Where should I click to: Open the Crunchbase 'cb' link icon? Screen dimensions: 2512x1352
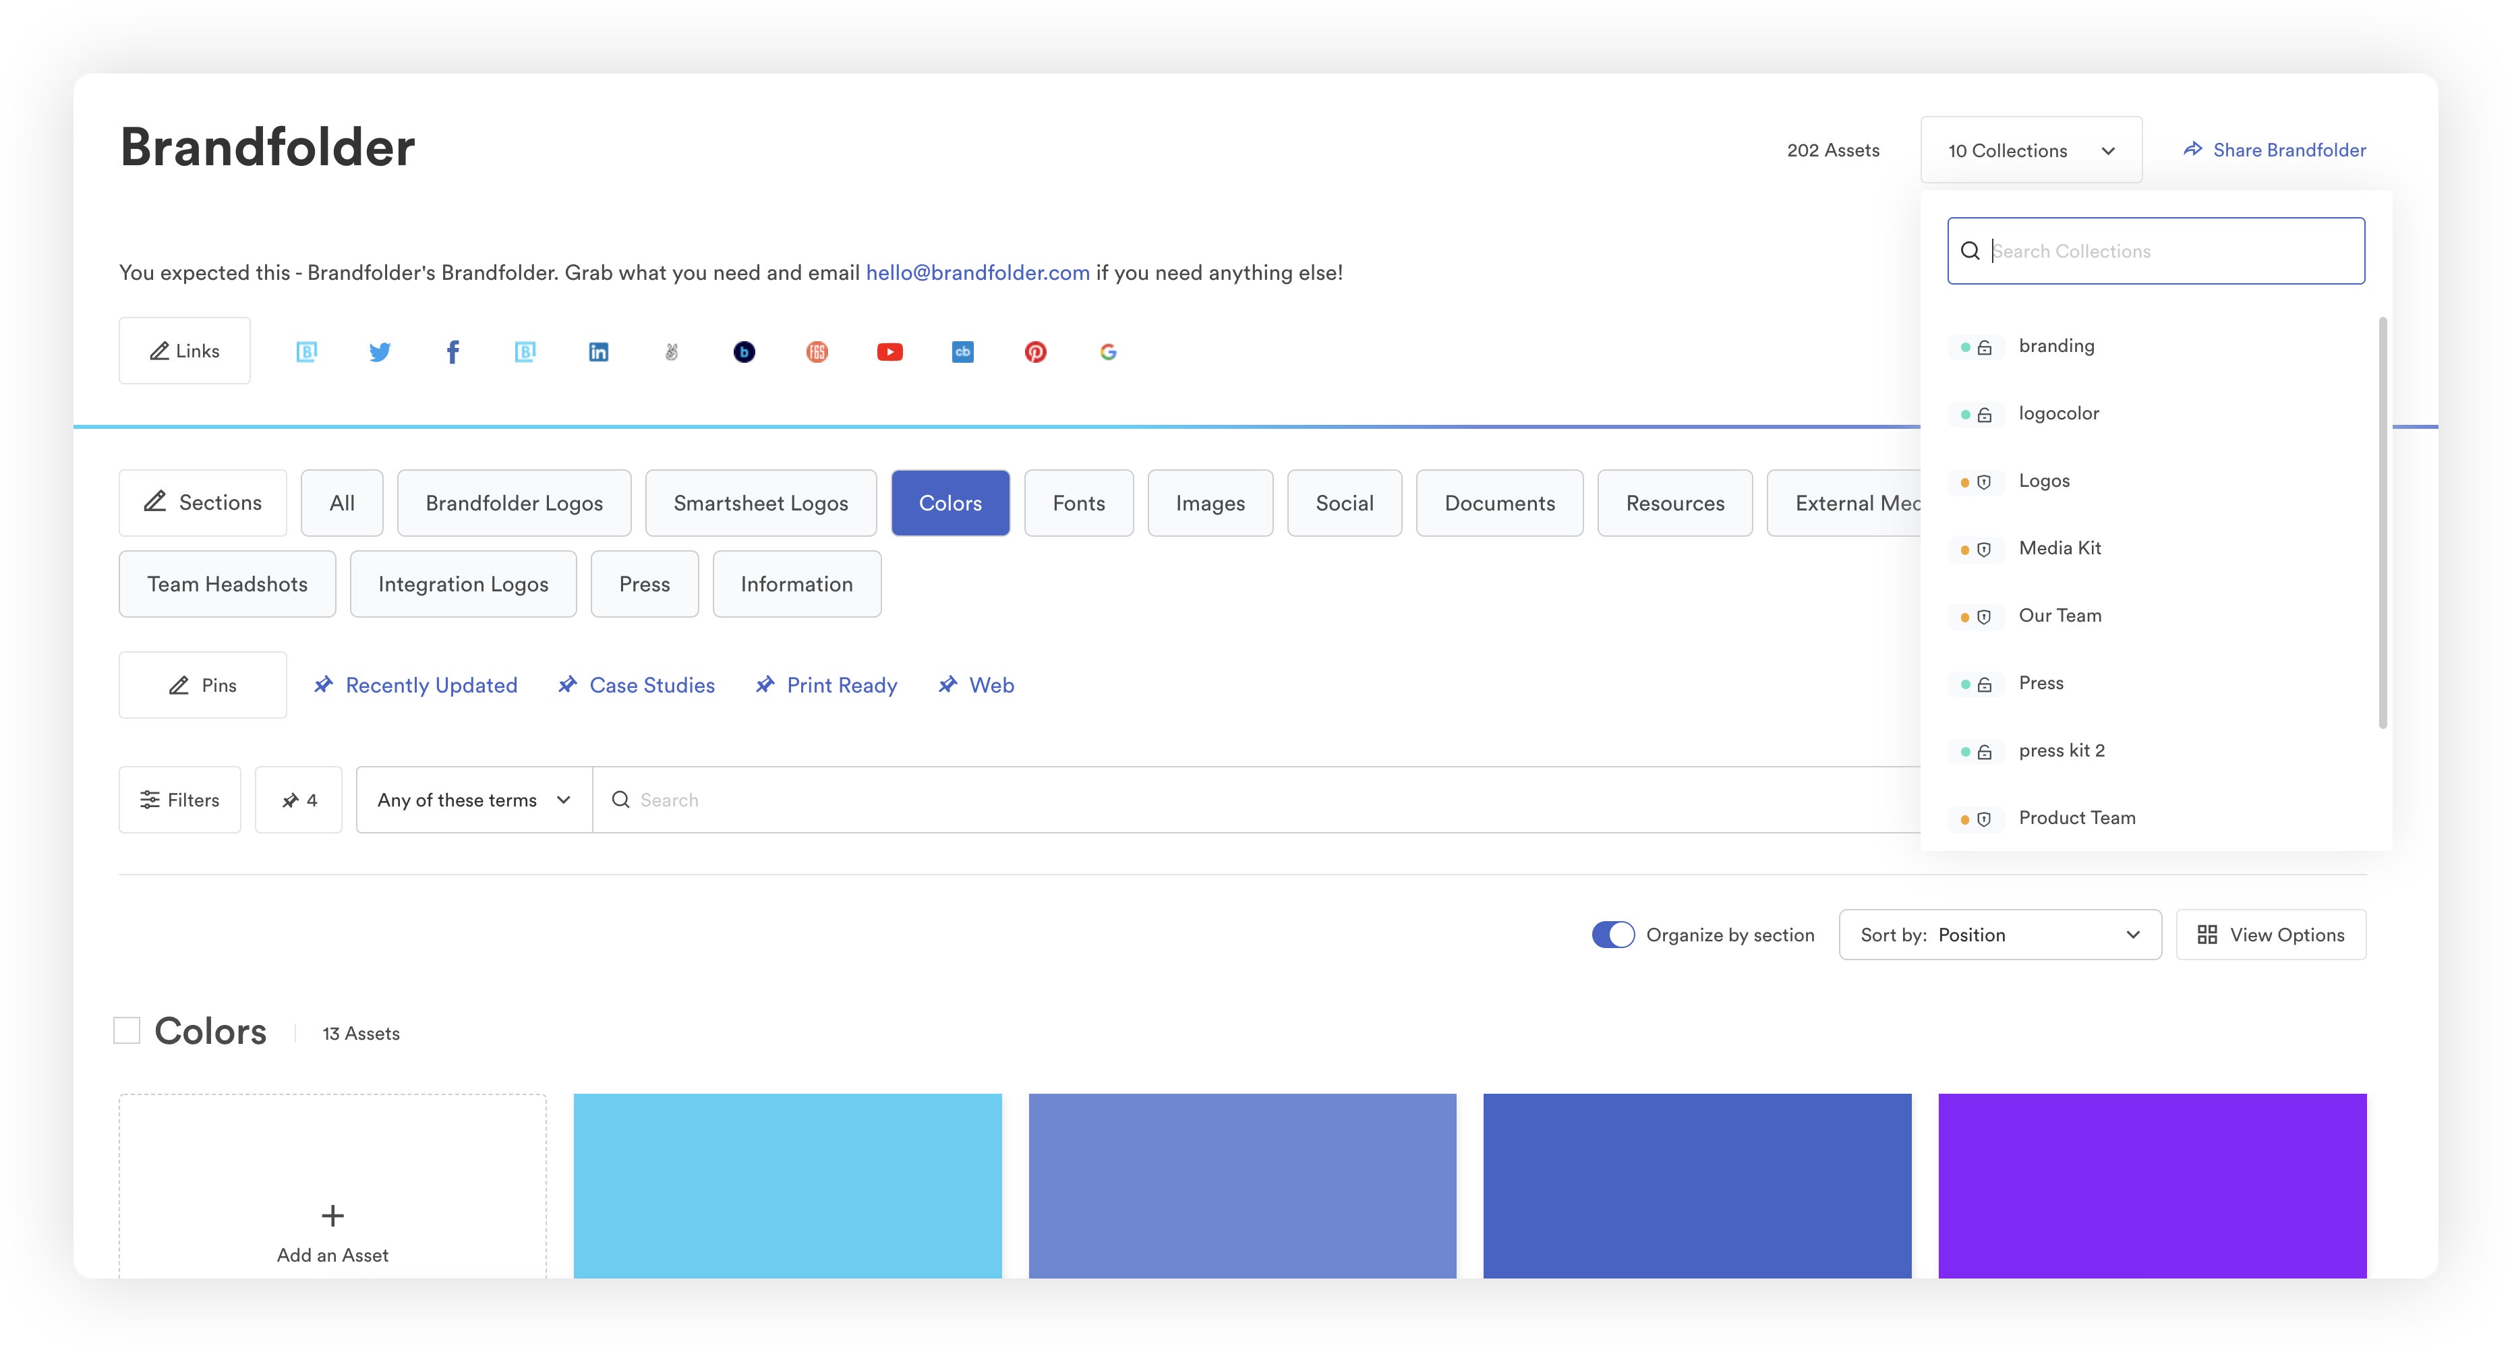tap(962, 352)
